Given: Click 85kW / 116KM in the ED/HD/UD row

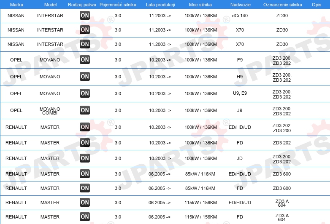Looking at the screenshot, I should pyautogui.click(x=200, y=174).
